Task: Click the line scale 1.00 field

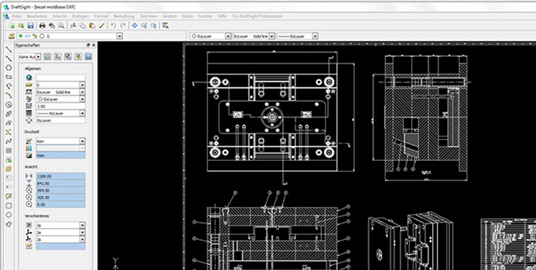Action: [x=61, y=106]
